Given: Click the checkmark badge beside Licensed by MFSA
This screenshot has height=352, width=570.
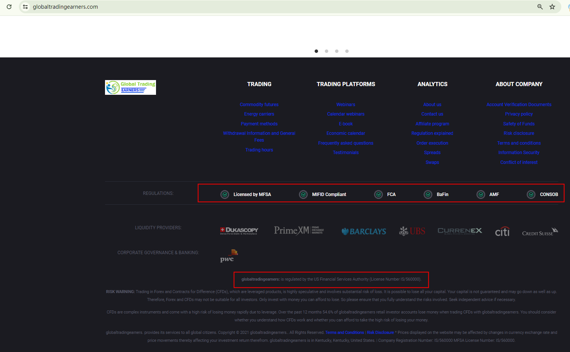Looking at the screenshot, I should (225, 195).
